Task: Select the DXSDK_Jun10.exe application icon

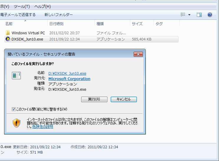Action: click(8, 39)
